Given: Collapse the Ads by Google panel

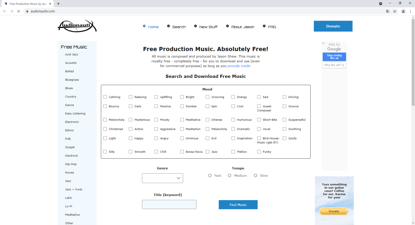Looking at the screenshot, I should [x=323, y=43].
